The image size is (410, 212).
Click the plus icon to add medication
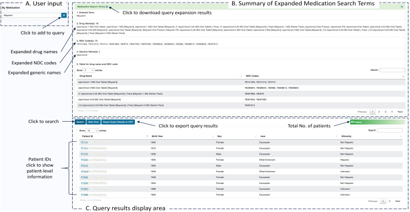[x=64, y=15]
